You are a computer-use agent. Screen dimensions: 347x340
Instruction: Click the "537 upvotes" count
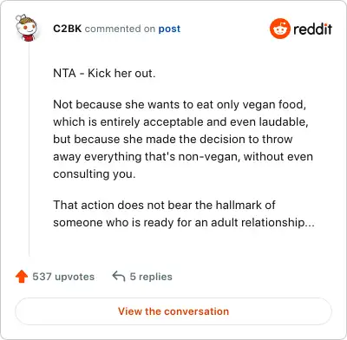pyautogui.click(x=63, y=277)
